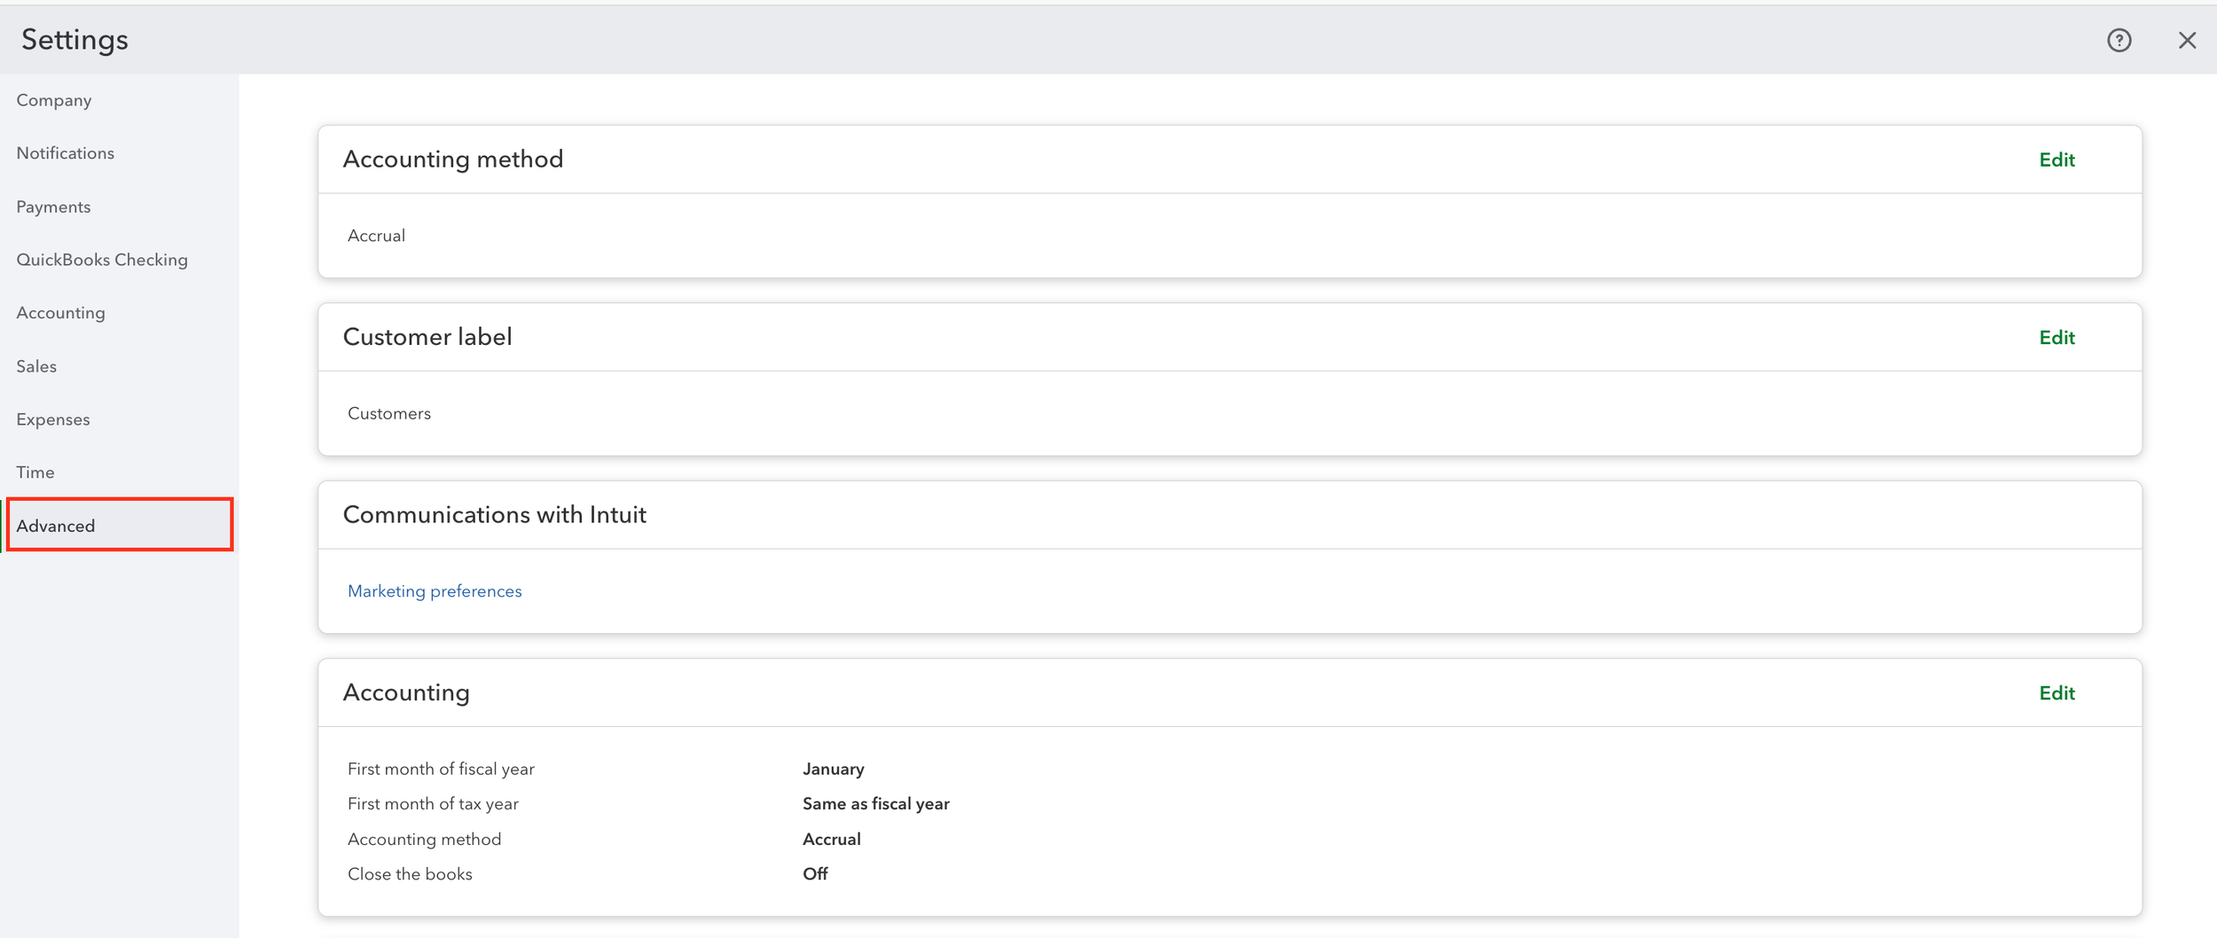The width and height of the screenshot is (2217, 938).
Task: Edit the Customer label setting
Action: (2057, 338)
